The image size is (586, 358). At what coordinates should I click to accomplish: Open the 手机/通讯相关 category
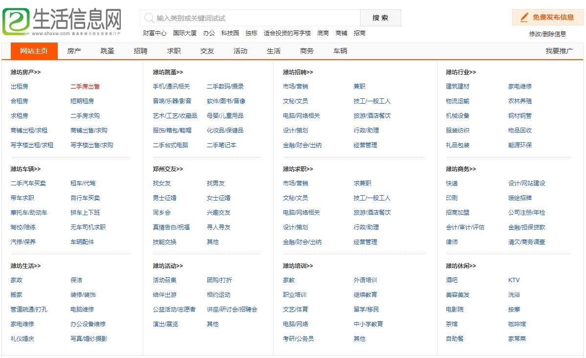coord(171,87)
